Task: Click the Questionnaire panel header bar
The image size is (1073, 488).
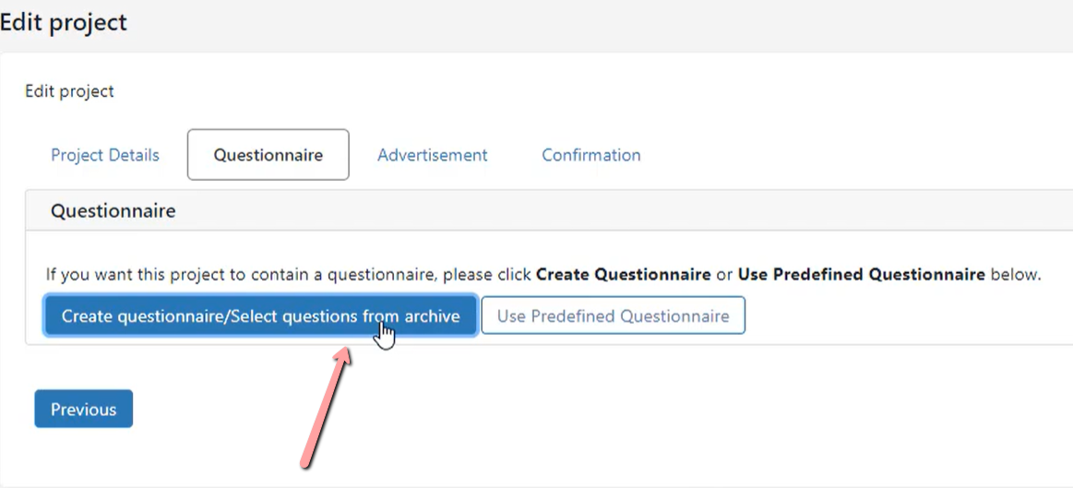Action: tap(549, 211)
